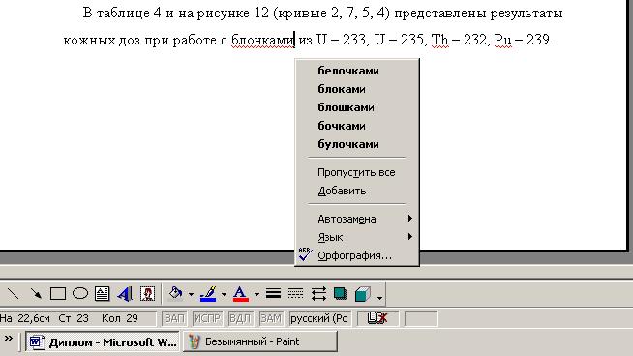
Task: Switch to "Безымянный - Paint" taskbar button
Action: click(260, 341)
